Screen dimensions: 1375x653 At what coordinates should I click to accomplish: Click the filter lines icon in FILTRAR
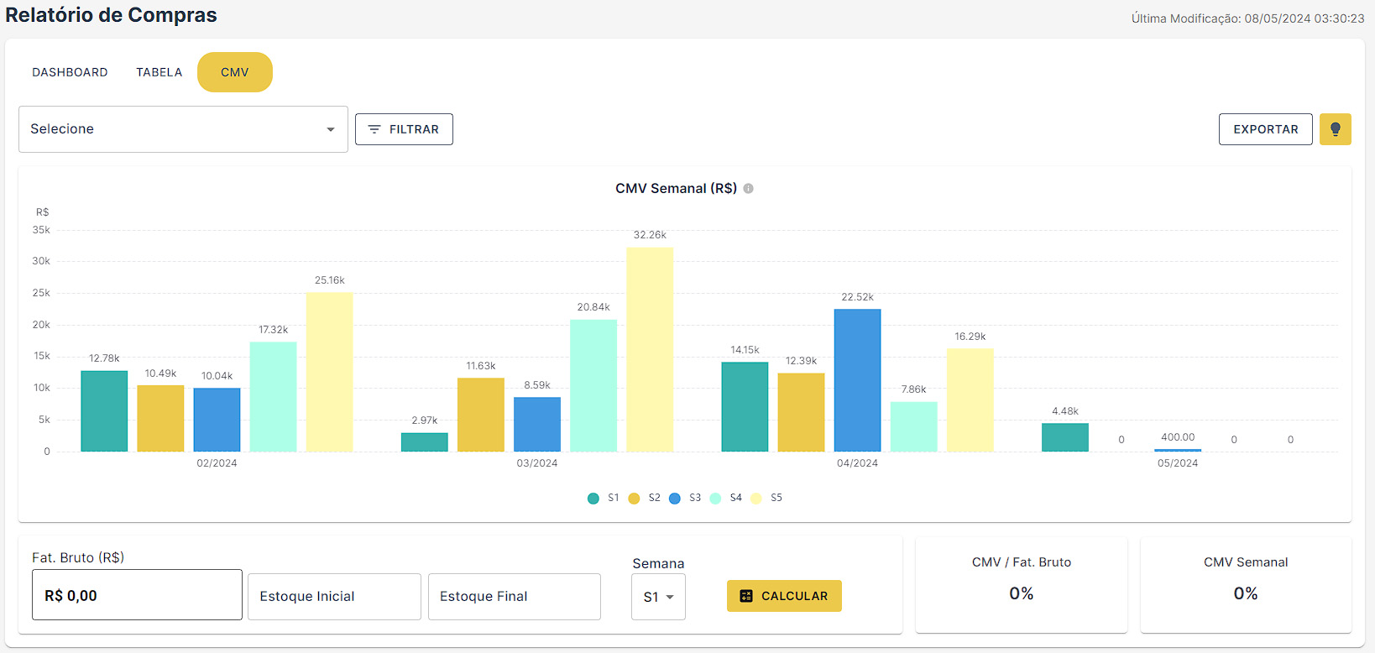click(x=374, y=129)
